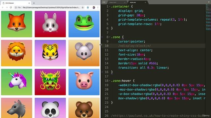Click the site info icon beside File
Image resolution: width=211 pixels, height=118 pixels.
coord(16,8)
